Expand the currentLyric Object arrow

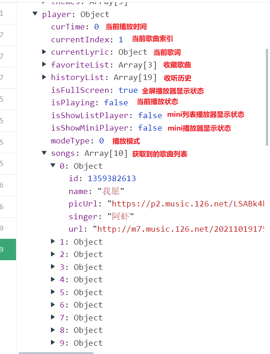coord(44,52)
